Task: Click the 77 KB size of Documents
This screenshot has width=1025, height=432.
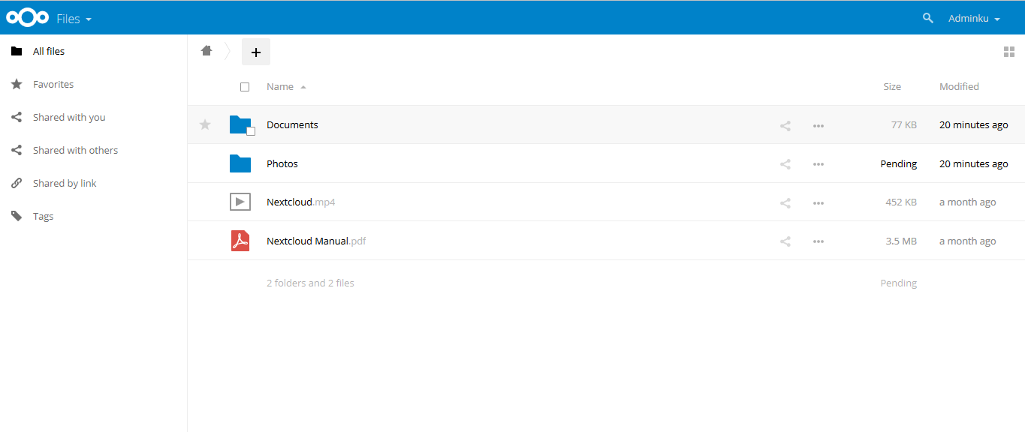Action: (x=904, y=125)
